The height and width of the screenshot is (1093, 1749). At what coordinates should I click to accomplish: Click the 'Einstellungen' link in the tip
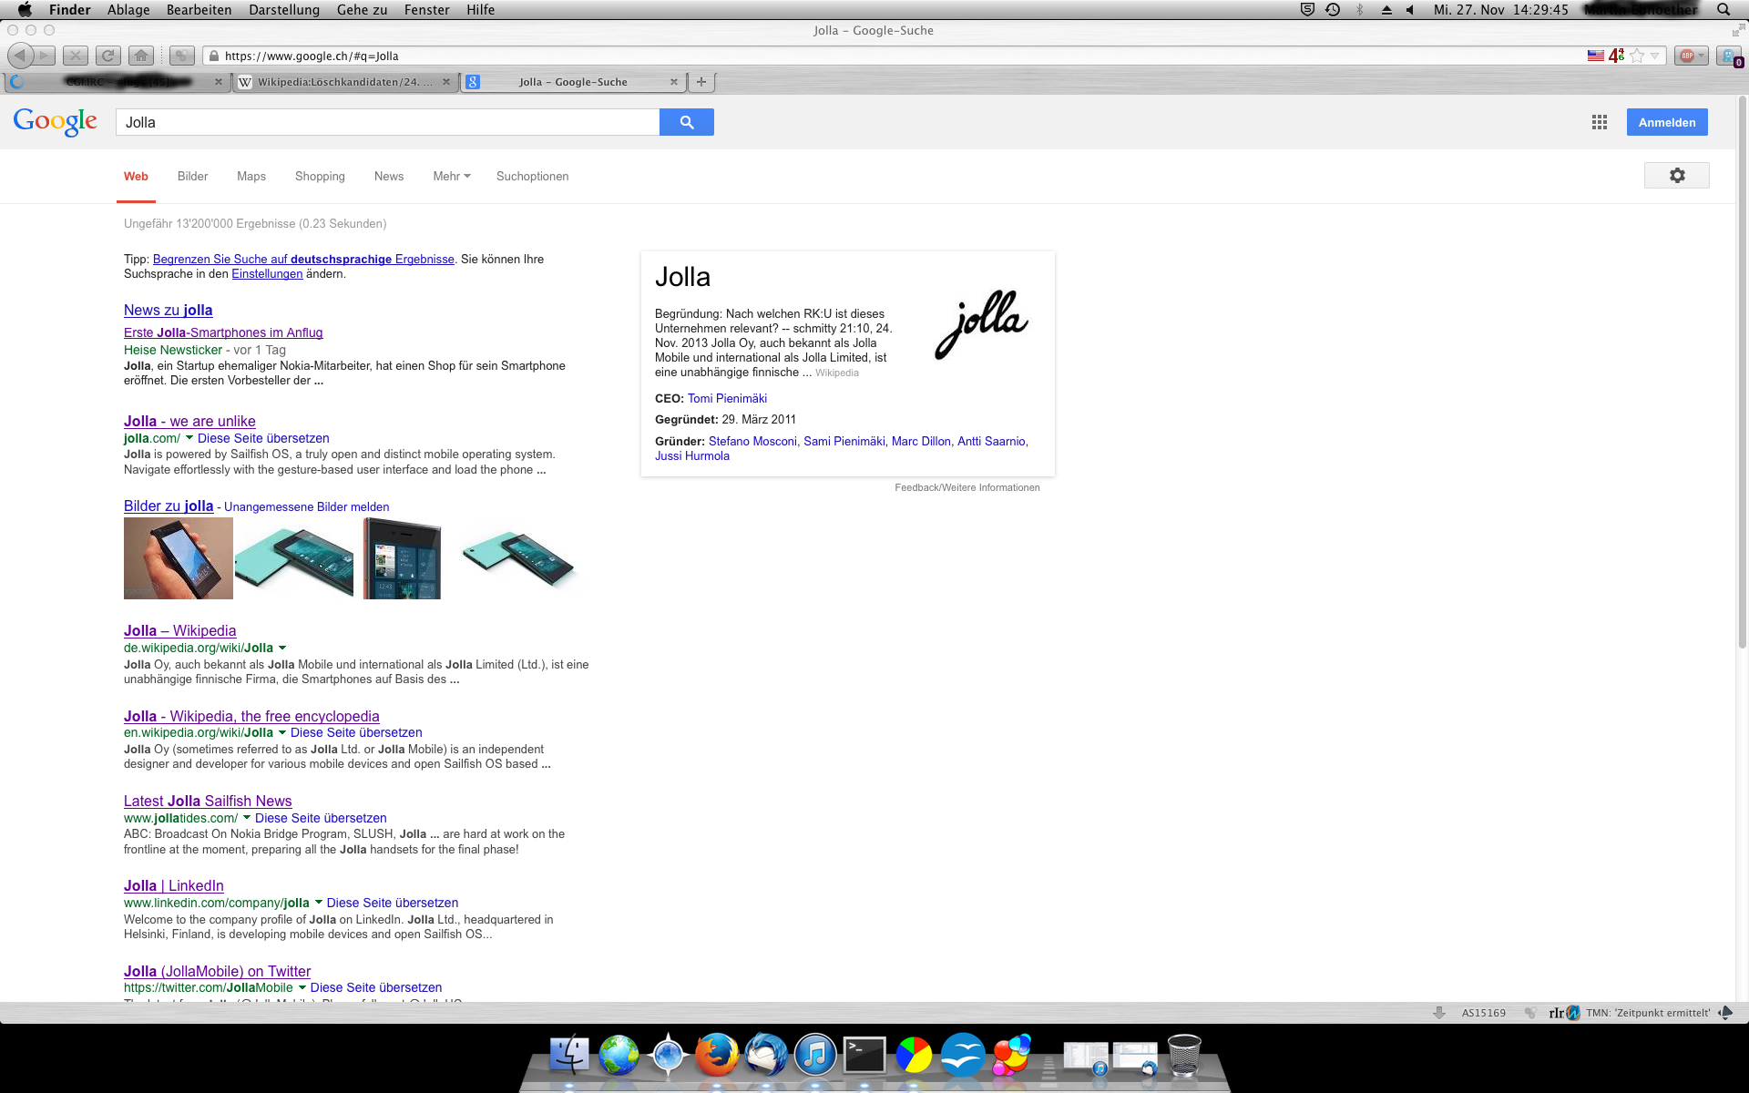click(x=267, y=273)
